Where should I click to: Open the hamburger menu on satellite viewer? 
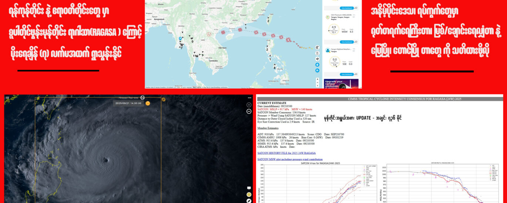coord(7,98)
